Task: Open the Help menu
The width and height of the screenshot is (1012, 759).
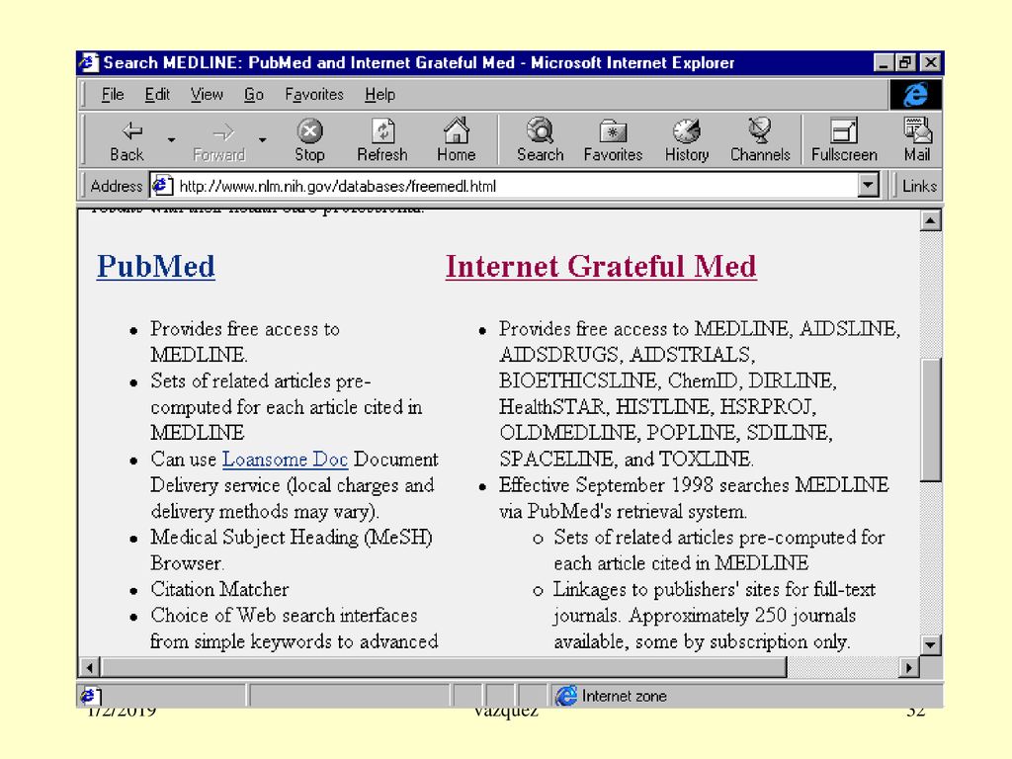Action: click(x=379, y=95)
